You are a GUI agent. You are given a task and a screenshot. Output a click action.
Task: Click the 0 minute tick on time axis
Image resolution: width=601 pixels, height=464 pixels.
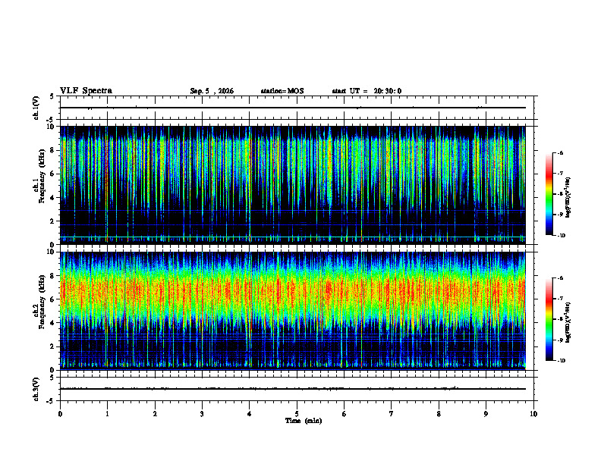click(60, 414)
